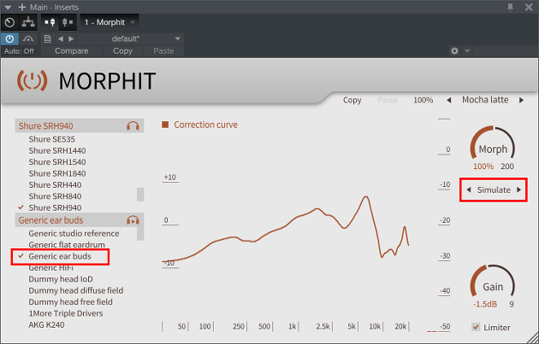
Task: Open the Main Inserts menu triangle
Action: click(8, 7)
